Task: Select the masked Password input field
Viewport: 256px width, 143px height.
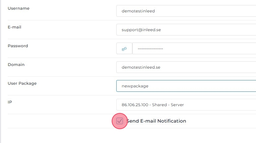Action: [194, 49]
